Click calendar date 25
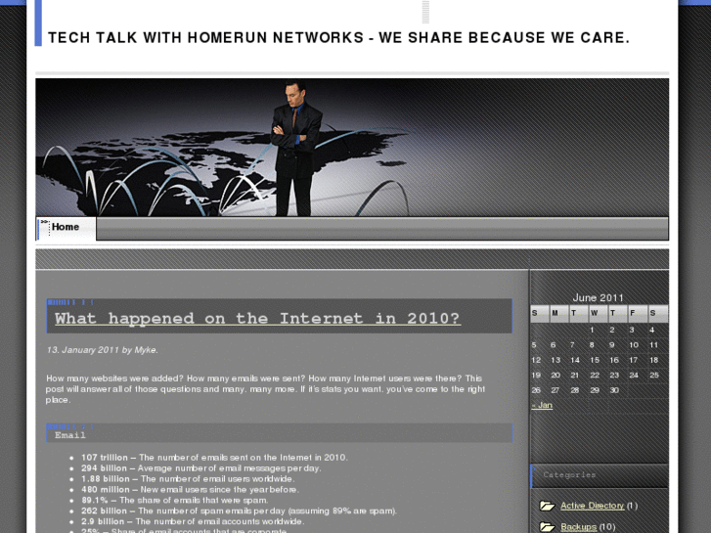The height and width of the screenshot is (533, 711). 654,376
